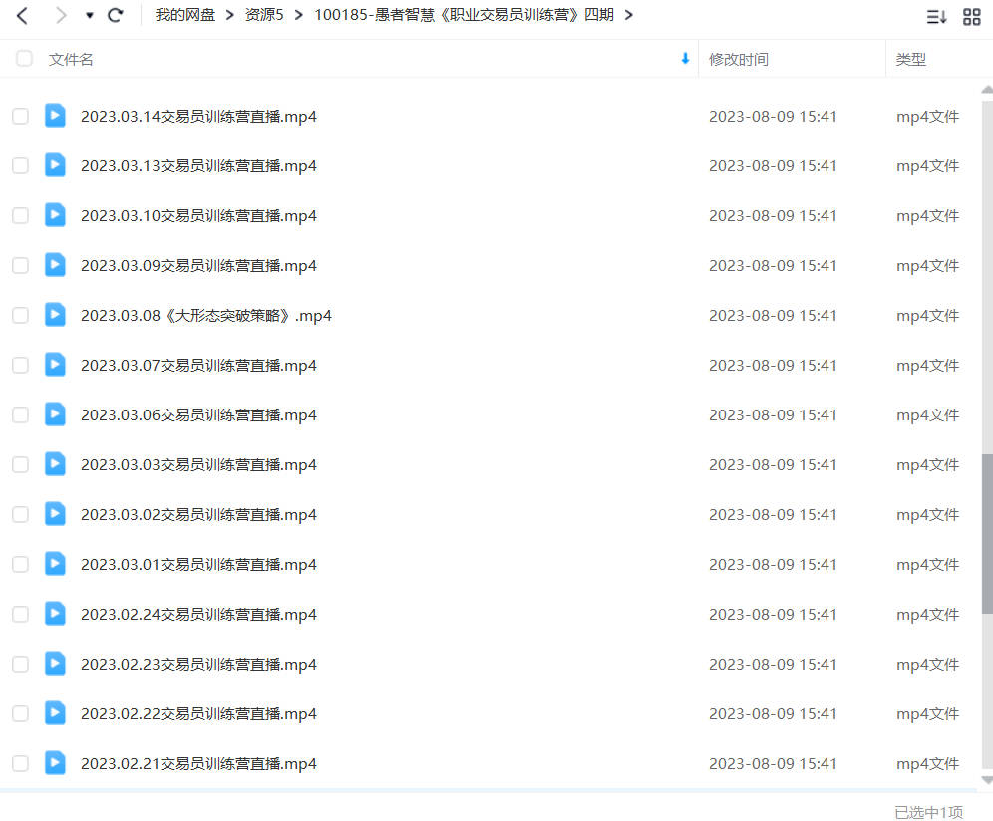Select 2023.03.14交易员训练营直播.mp4 file name

click(198, 116)
